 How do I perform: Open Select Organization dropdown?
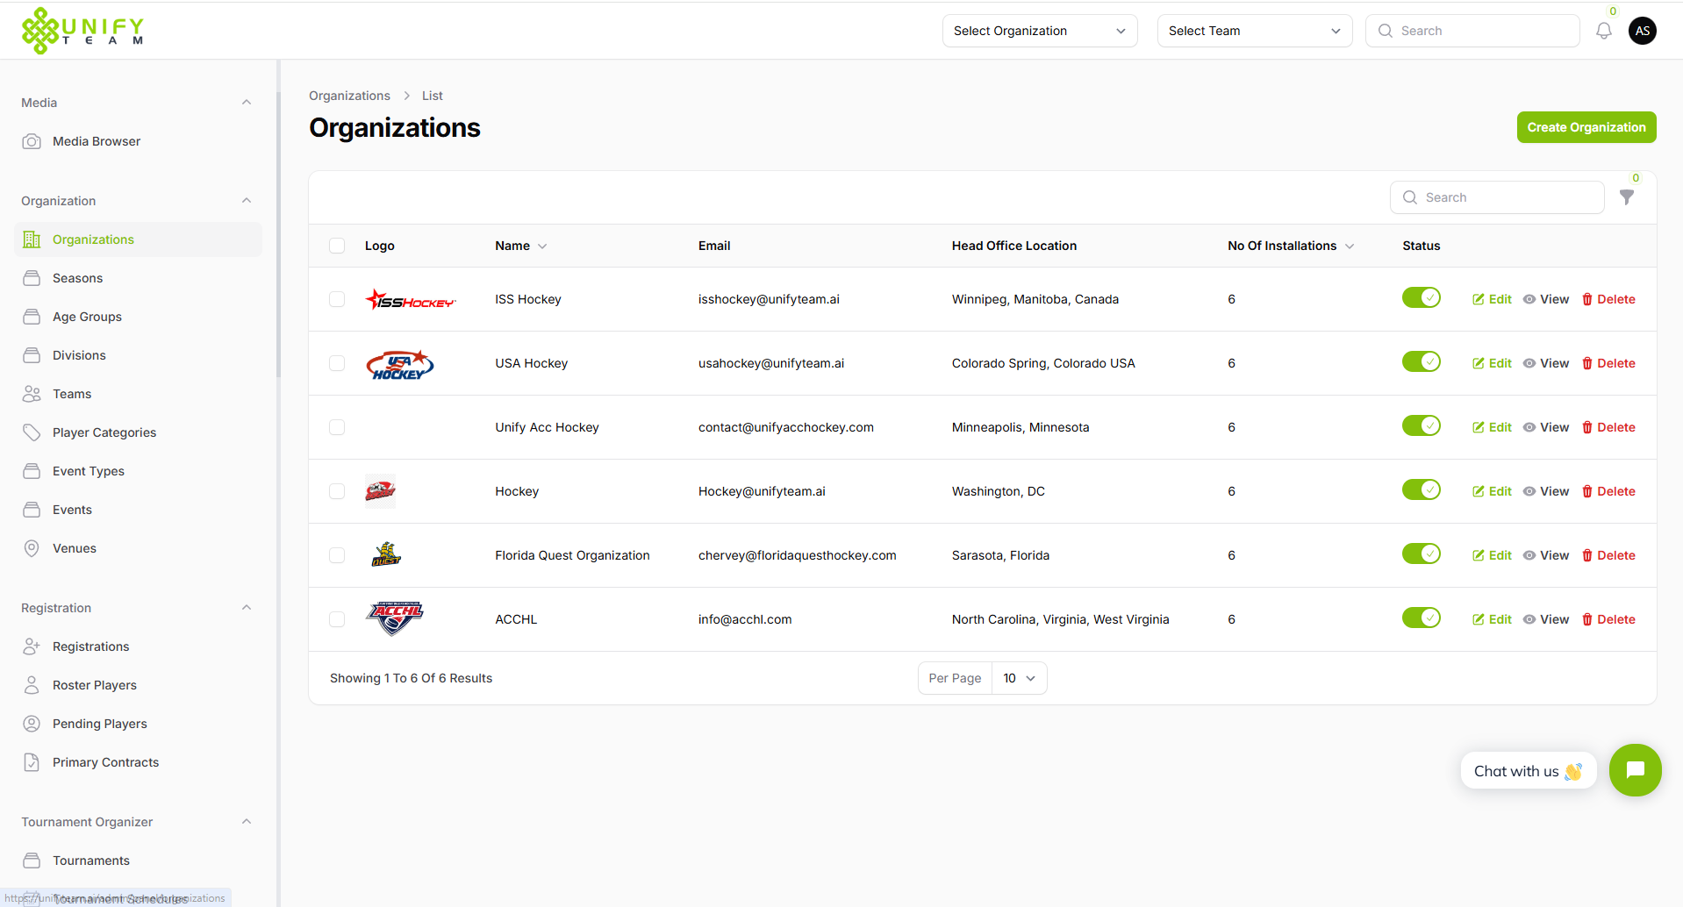[1040, 31]
